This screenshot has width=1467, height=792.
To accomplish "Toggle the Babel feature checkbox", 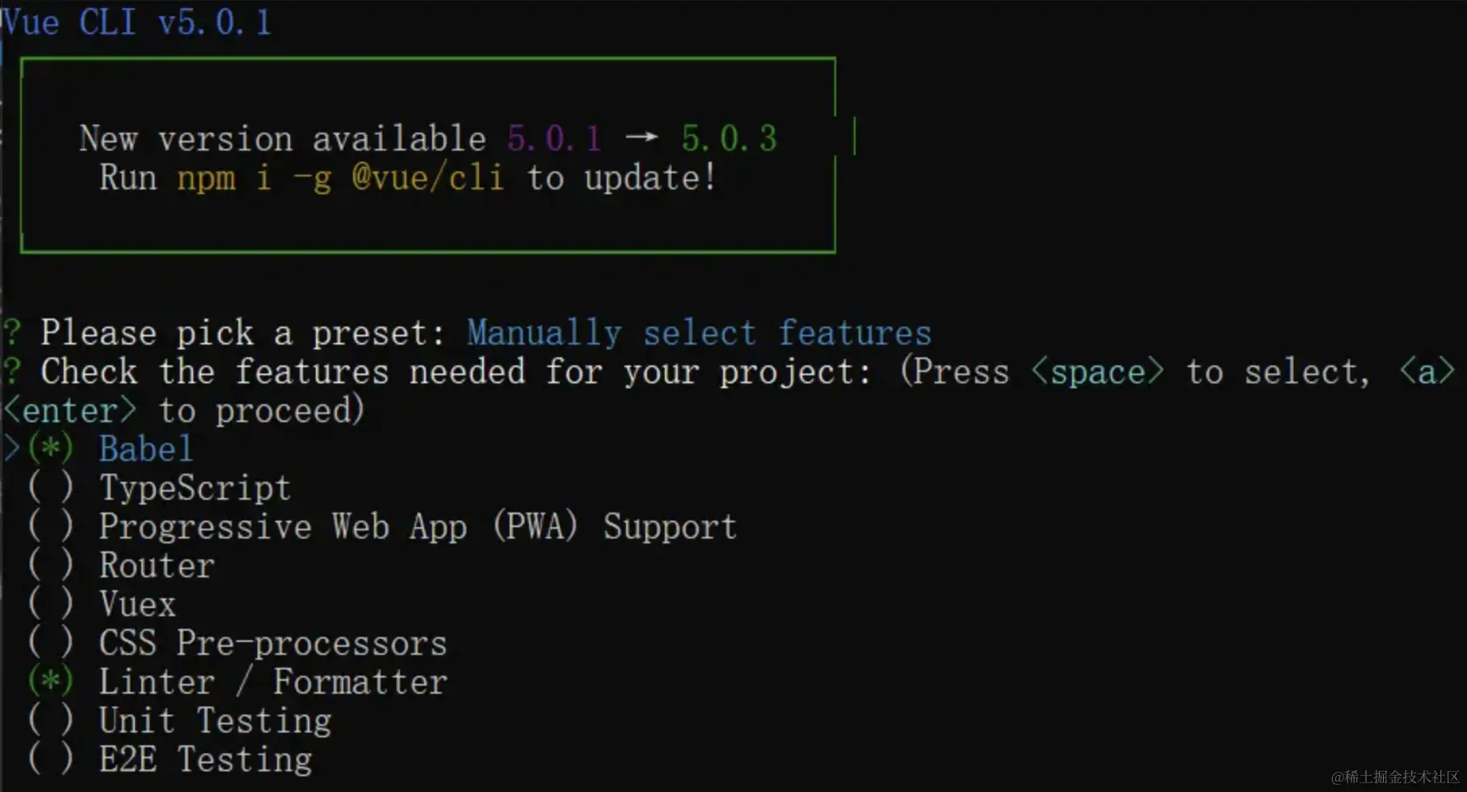I will tap(50, 449).
